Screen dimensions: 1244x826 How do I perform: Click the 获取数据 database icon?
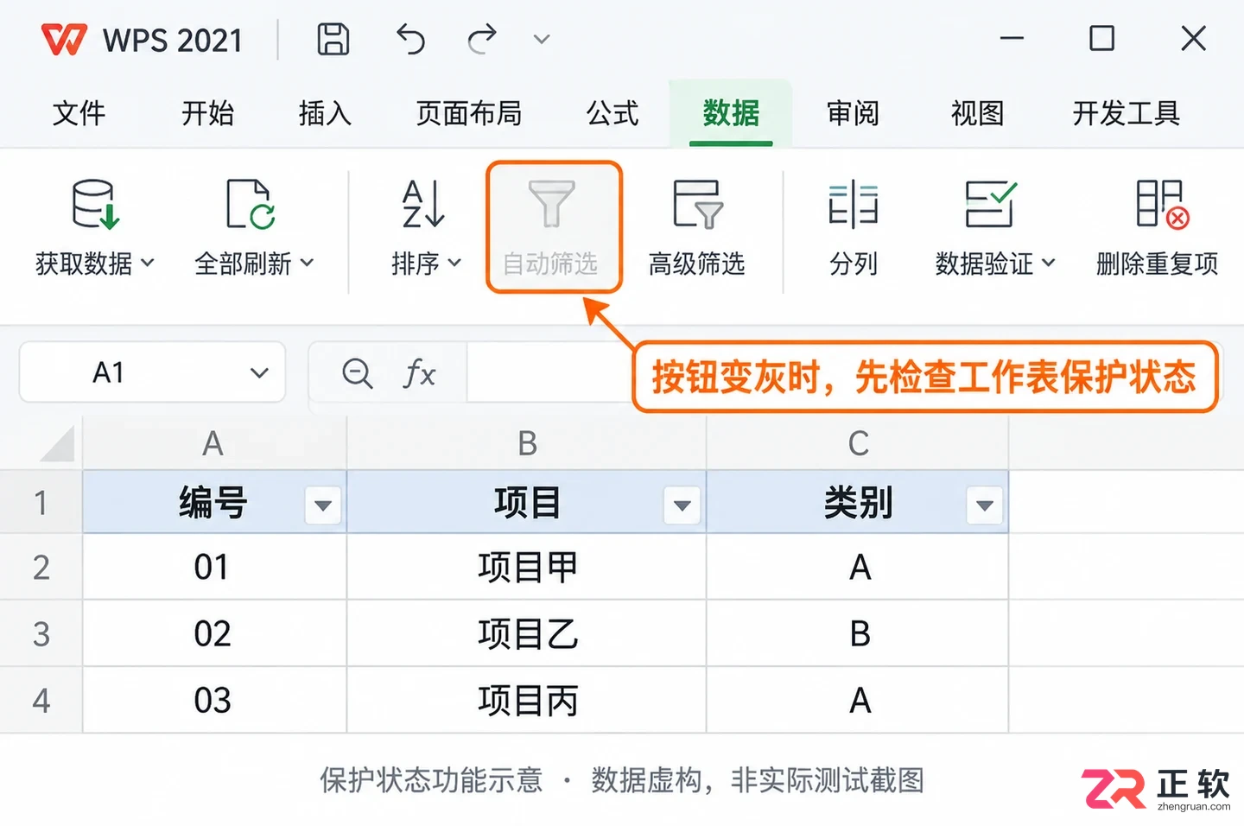click(95, 205)
